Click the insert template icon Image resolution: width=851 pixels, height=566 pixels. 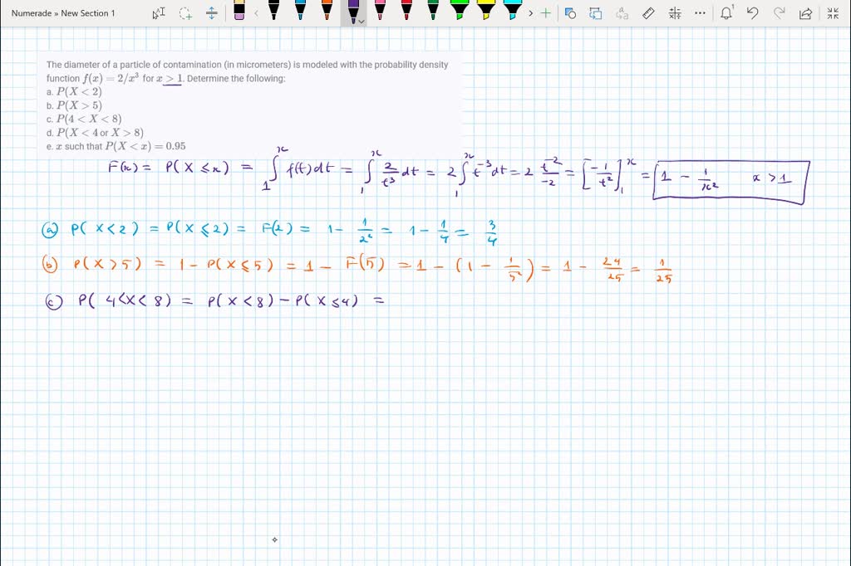tap(597, 13)
